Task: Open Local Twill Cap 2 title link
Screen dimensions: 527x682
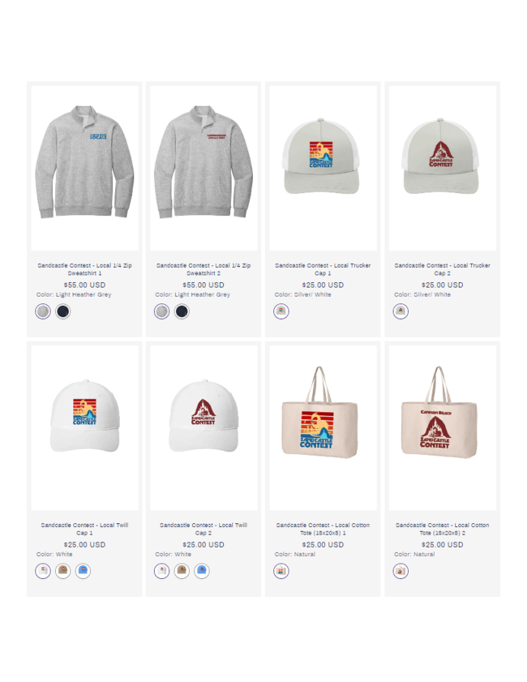Action: click(x=204, y=529)
